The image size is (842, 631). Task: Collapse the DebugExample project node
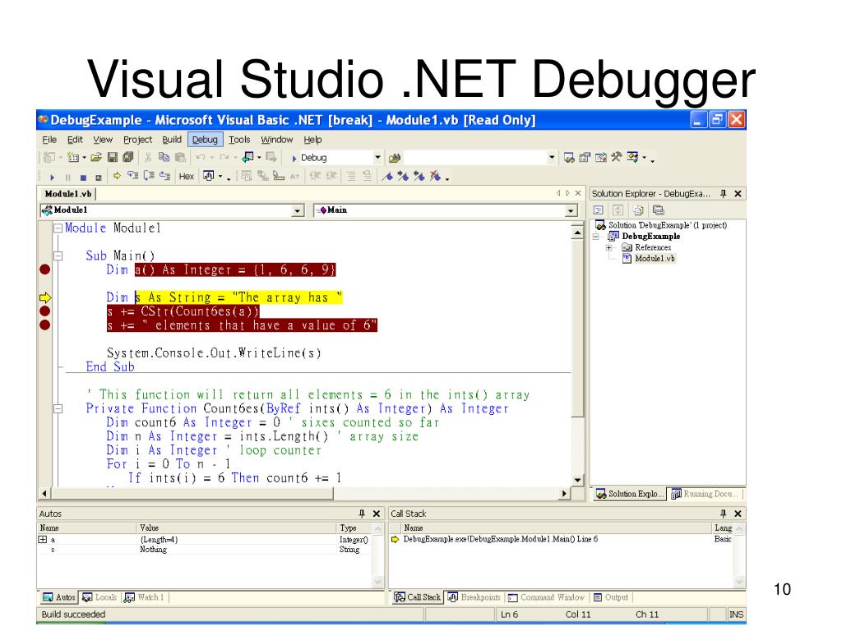pos(595,236)
